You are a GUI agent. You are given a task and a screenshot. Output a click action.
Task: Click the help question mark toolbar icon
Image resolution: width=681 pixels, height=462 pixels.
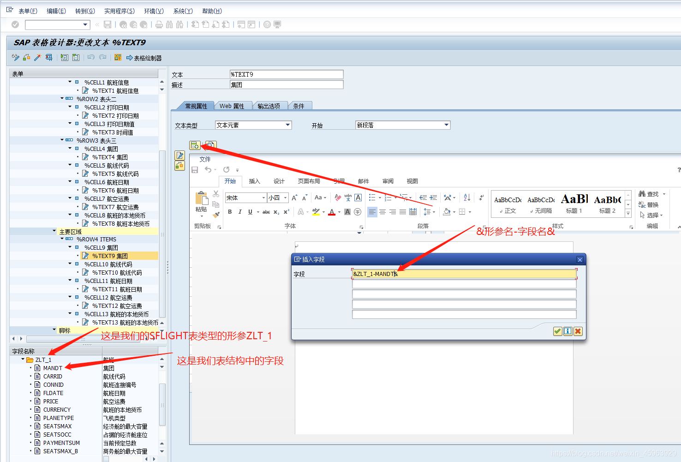coord(267,24)
